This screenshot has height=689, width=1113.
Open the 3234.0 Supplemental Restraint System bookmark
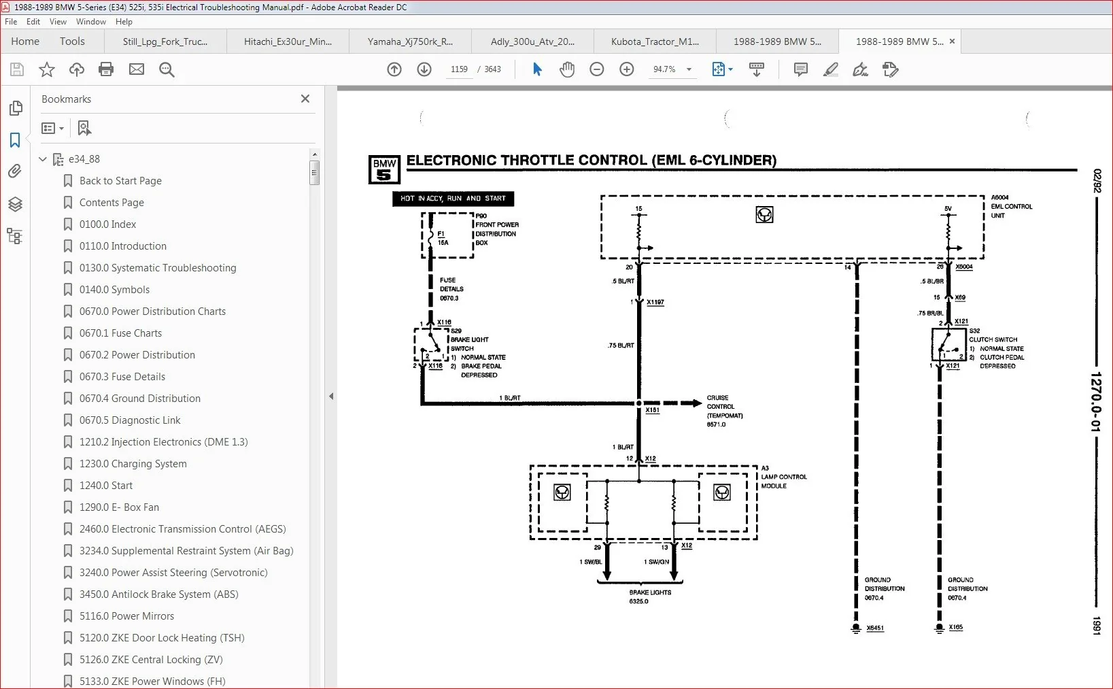(x=186, y=551)
